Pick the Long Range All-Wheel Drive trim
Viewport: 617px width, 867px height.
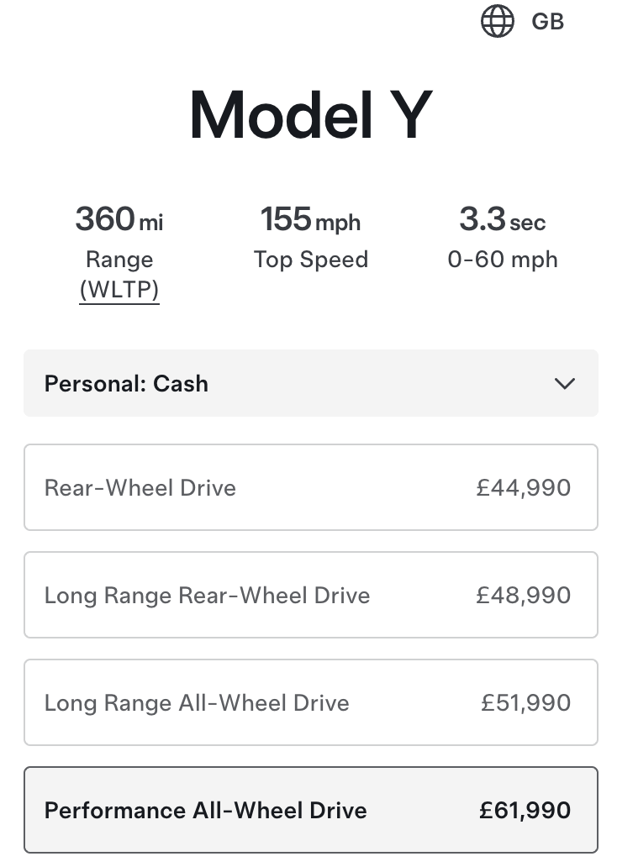197,703
